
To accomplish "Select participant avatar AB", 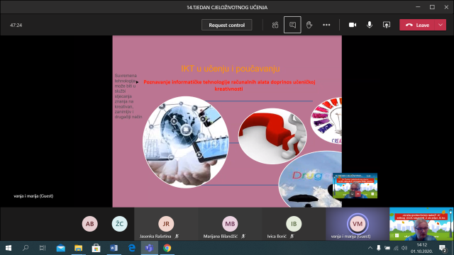I will tap(90, 224).
